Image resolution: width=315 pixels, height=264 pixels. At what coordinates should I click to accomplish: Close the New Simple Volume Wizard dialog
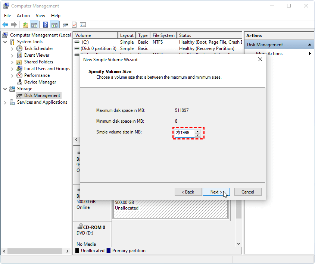260,59
